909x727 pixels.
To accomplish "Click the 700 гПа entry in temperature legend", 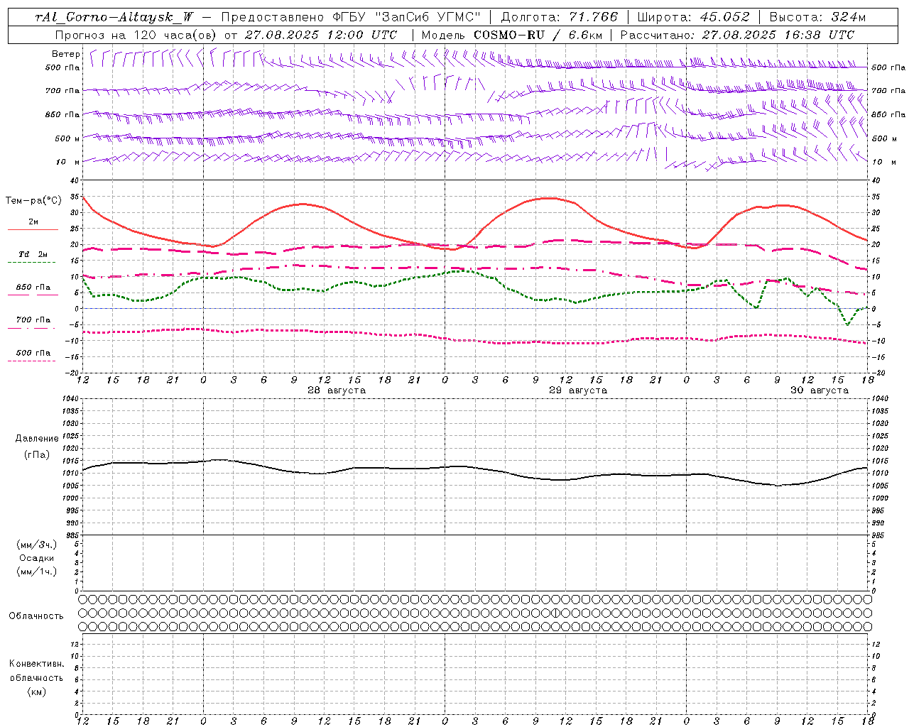I will tap(33, 319).
